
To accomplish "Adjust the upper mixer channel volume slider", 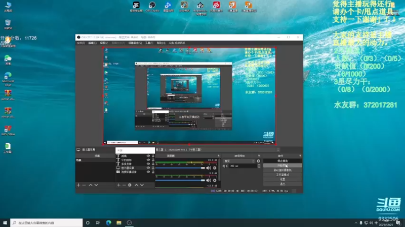I will (x=180, y=168).
